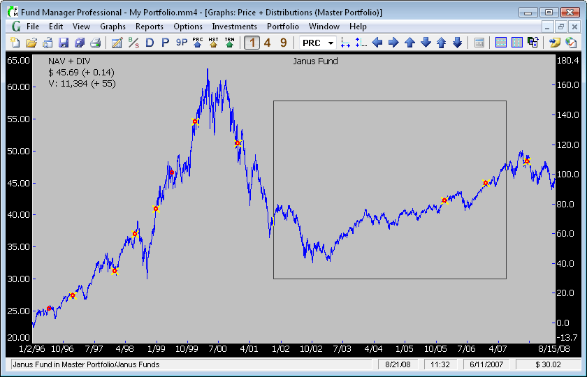
Task: Click the TRN transactions retrieve icon
Action: pos(230,43)
